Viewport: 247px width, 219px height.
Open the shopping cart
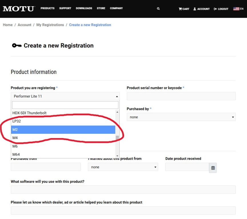pos(184,9)
